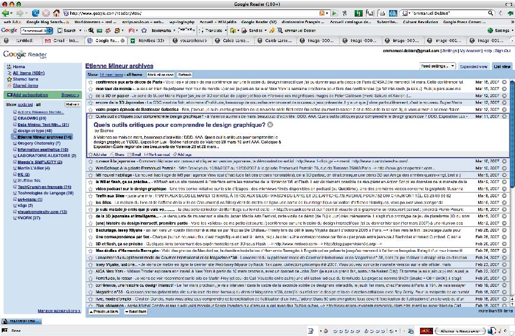Click Email in the expanded article footer
The height and width of the screenshot is (336, 515).
(134, 155)
